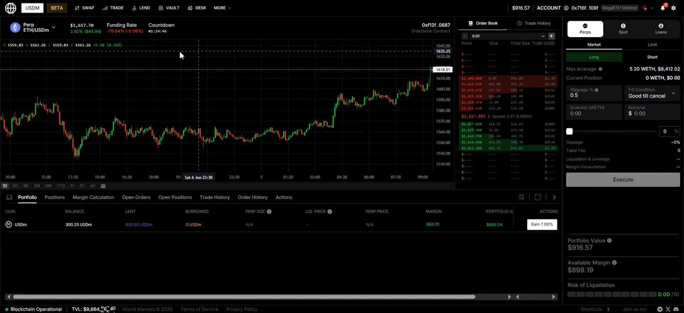Switch to the Loans trading mode
The height and width of the screenshot is (313, 684).
[661, 29]
